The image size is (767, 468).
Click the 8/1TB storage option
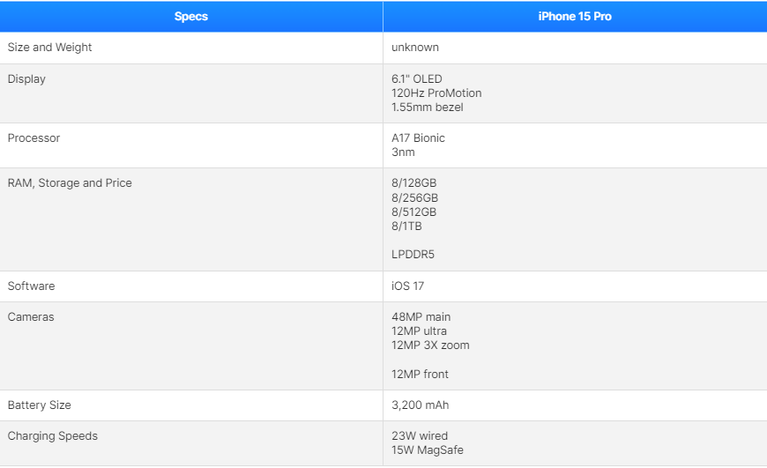point(406,226)
